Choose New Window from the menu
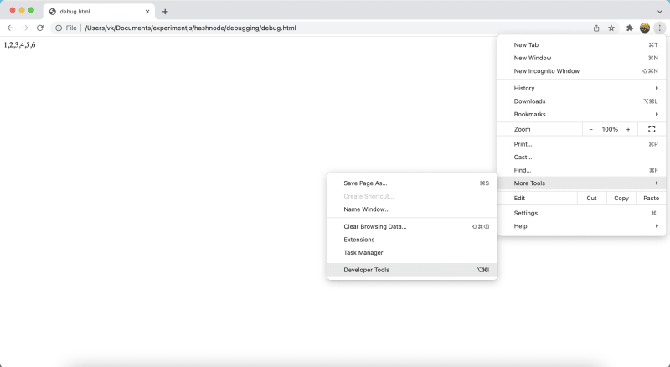The height and width of the screenshot is (367, 670). pyautogui.click(x=581, y=58)
